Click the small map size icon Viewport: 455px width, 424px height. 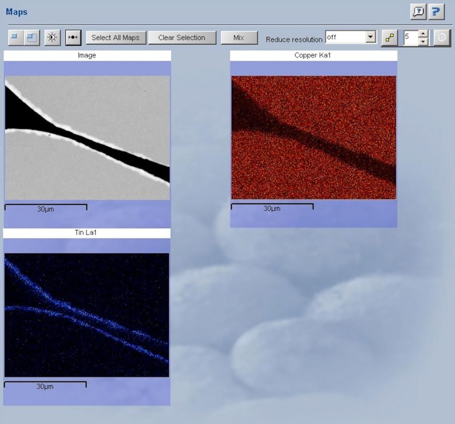pyautogui.click(x=14, y=37)
